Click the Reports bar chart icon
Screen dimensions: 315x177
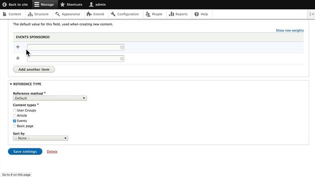(x=171, y=14)
